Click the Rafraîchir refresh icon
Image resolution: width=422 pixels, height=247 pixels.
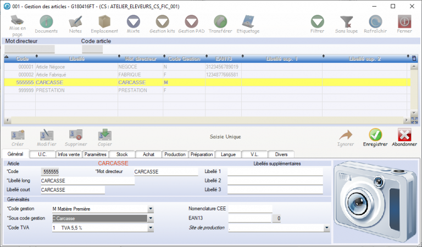coord(376,21)
